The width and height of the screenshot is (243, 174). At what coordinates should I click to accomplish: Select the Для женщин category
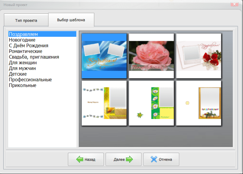(x=23, y=62)
